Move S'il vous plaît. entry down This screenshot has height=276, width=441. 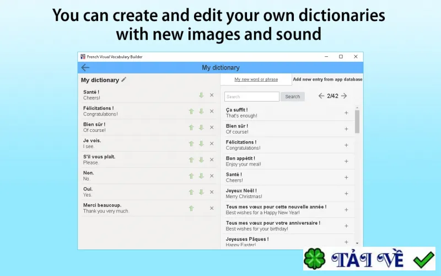[x=201, y=160]
